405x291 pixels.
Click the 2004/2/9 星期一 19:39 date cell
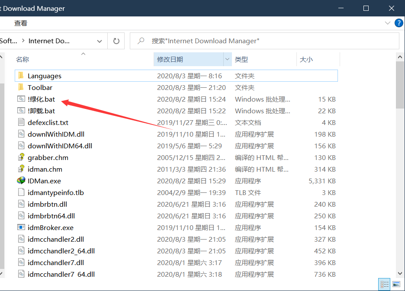pos(191,192)
